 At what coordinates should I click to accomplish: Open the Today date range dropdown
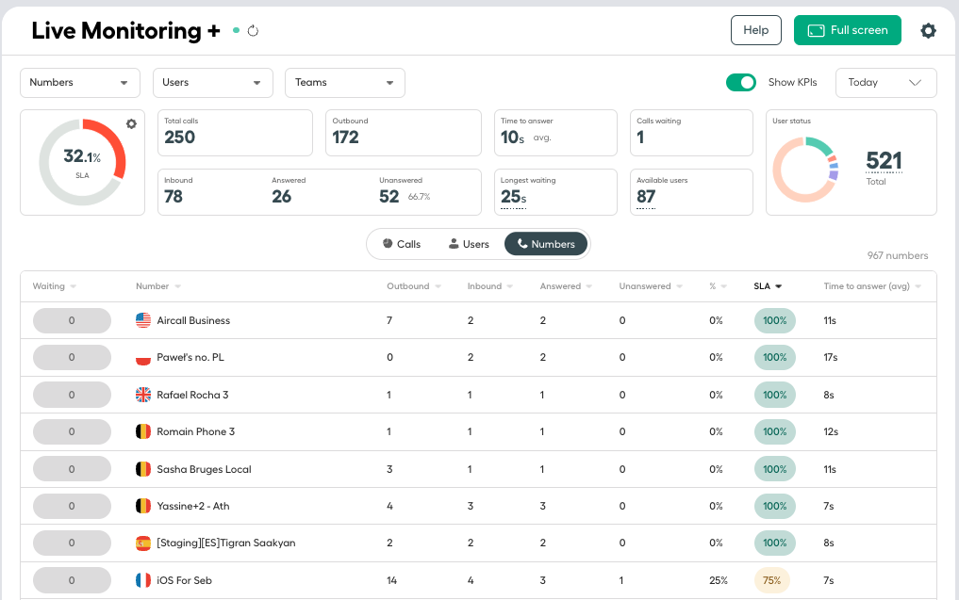pos(885,83)
